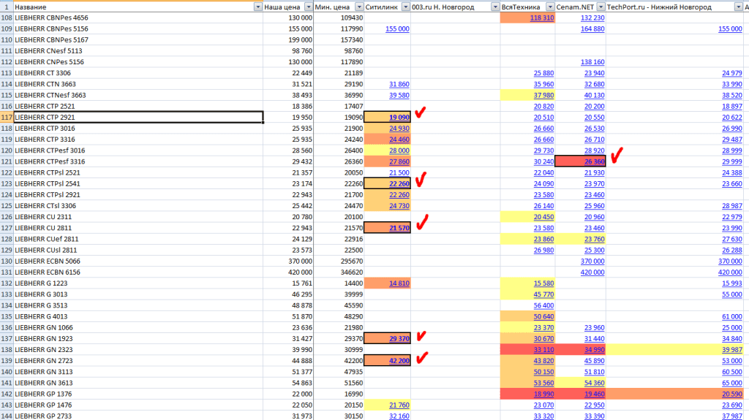
Task: Click the ВсяТехника link 50 640
Action: point(543,316)
